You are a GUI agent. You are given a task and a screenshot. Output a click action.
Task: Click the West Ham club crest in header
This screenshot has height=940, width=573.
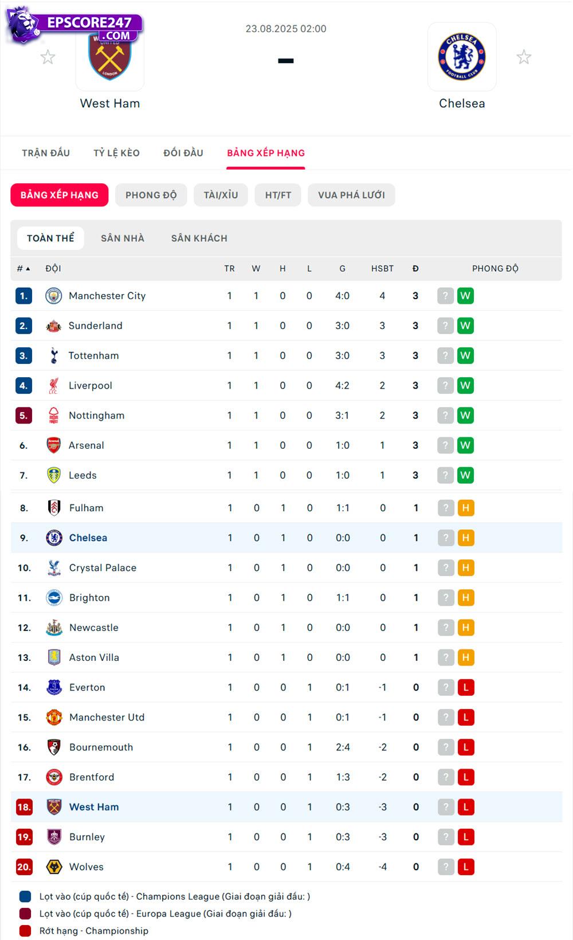click(x=109, y=58)
